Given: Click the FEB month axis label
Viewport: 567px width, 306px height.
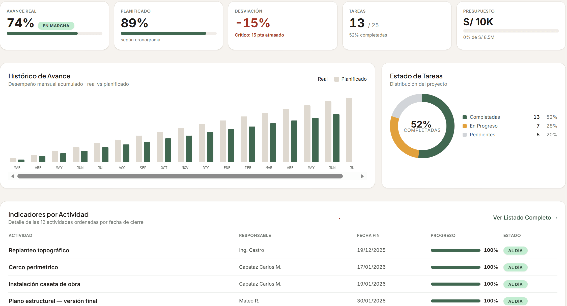Looking at the screenshot, I should click(x=248, y=168).
